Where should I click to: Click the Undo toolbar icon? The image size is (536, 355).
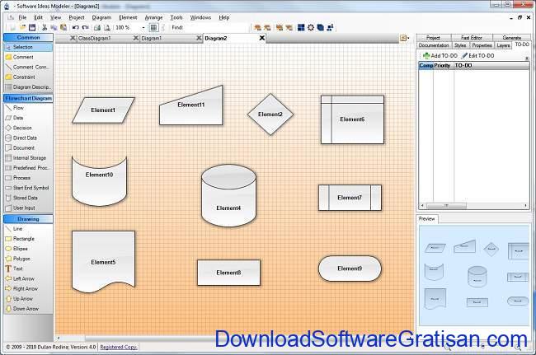[75, 27]
